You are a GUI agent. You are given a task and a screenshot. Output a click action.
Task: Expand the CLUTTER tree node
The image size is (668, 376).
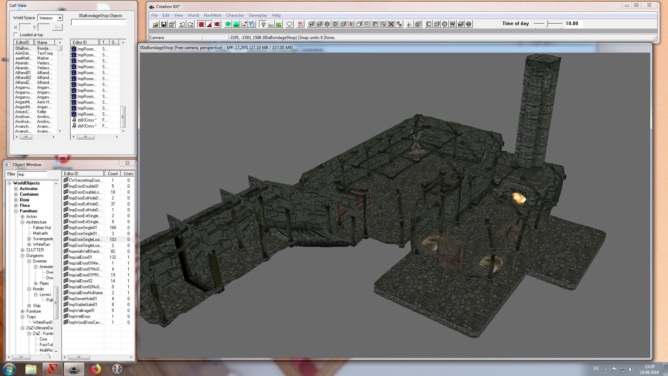pyautogui.click(x=23, y=250)
